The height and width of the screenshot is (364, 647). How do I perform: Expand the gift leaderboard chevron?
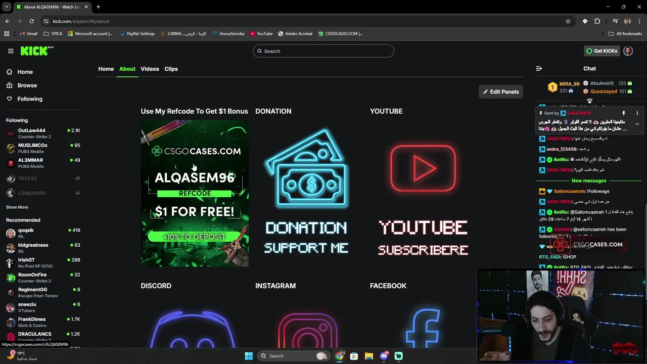[589, 101]
